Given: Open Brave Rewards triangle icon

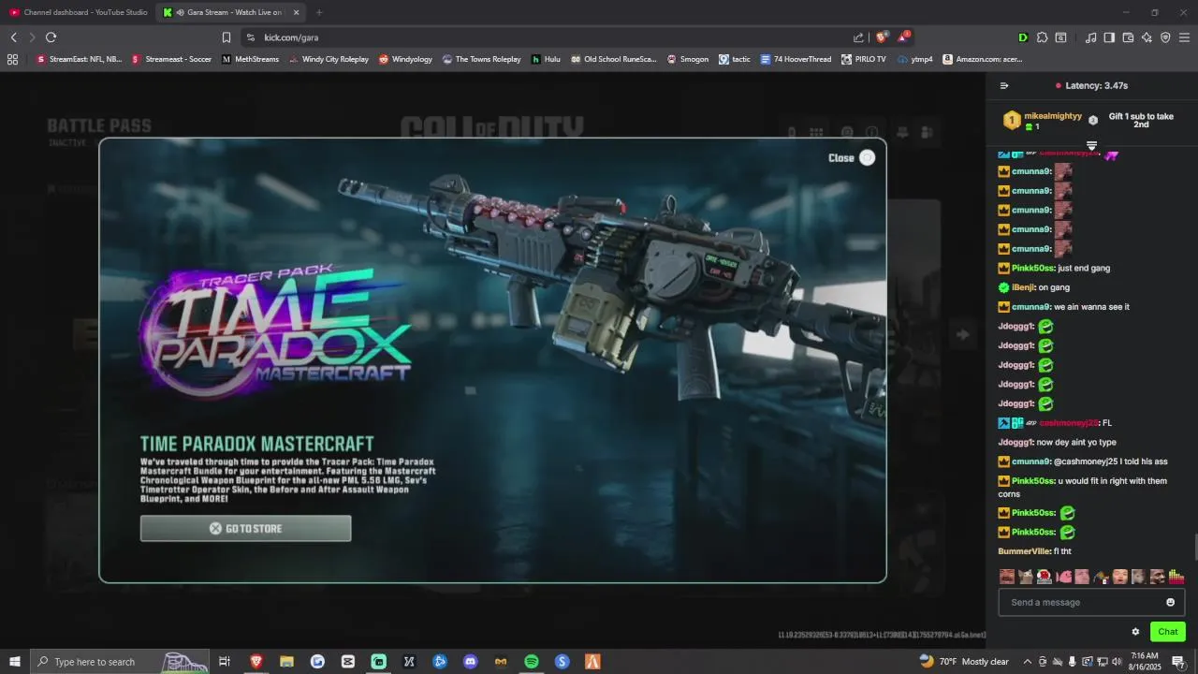Looking at the screenshot, I should coord(903,37).
